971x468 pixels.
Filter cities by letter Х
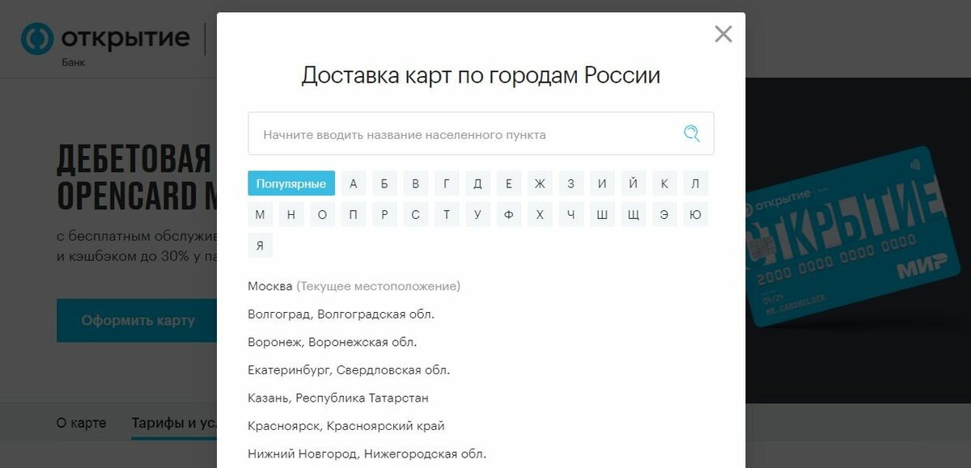pyautogui.click(x=540, y=214)
